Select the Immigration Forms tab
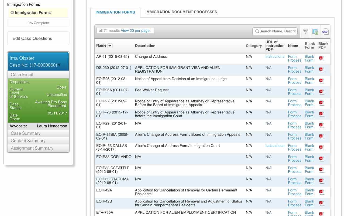 pyautogui.click(x=115, y=12)
